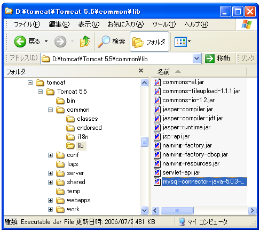Expand the webapps folder node
The height and width of the screenshot is (232, 260).
pos(51,201)
